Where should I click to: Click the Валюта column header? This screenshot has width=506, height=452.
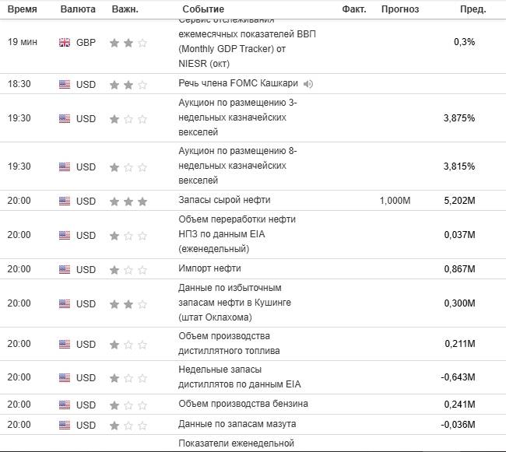tap(78, 9)
